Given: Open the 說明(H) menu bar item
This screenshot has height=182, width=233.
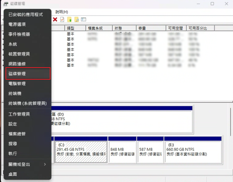Looking at the screenshot, I should click(x=62, y=12).
